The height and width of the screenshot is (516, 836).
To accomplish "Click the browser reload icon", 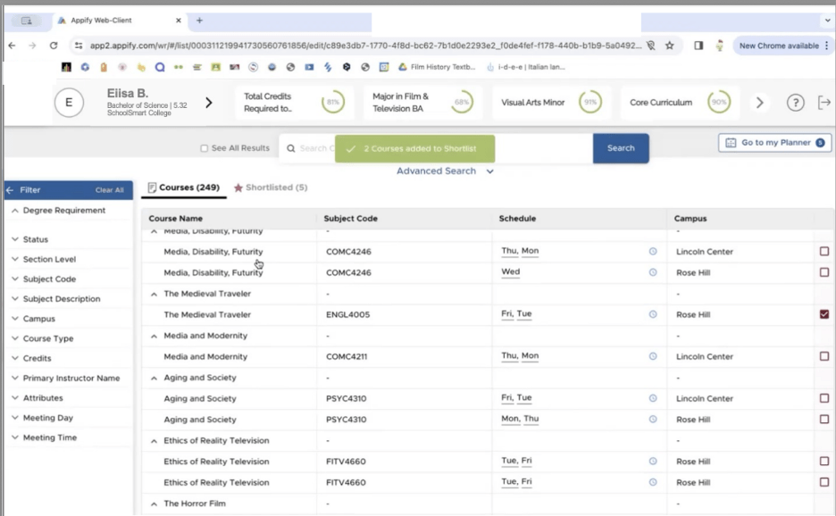I will click(54, 46).
